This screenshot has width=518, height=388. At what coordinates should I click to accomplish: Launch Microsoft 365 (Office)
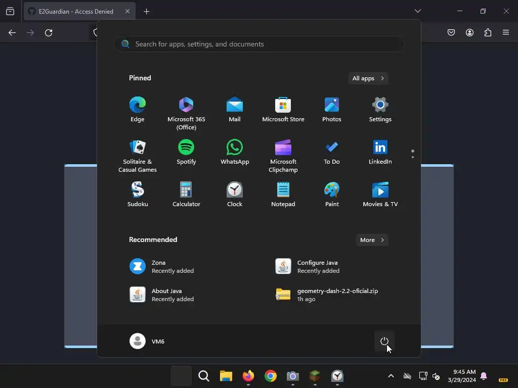tap(186, 113)
